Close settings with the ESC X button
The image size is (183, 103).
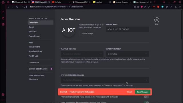[x=157, y=20]
